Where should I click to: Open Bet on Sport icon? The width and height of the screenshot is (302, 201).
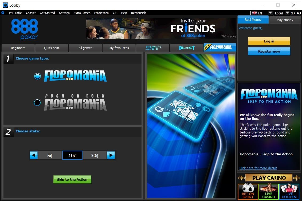click(x=248, y=191)
